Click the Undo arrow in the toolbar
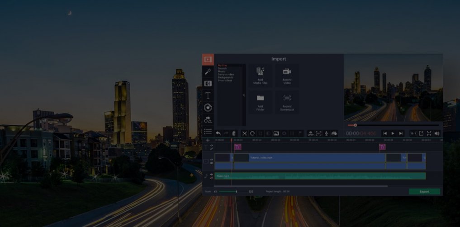The height and width of the screenshot is (227, 460). click(218, 133)
